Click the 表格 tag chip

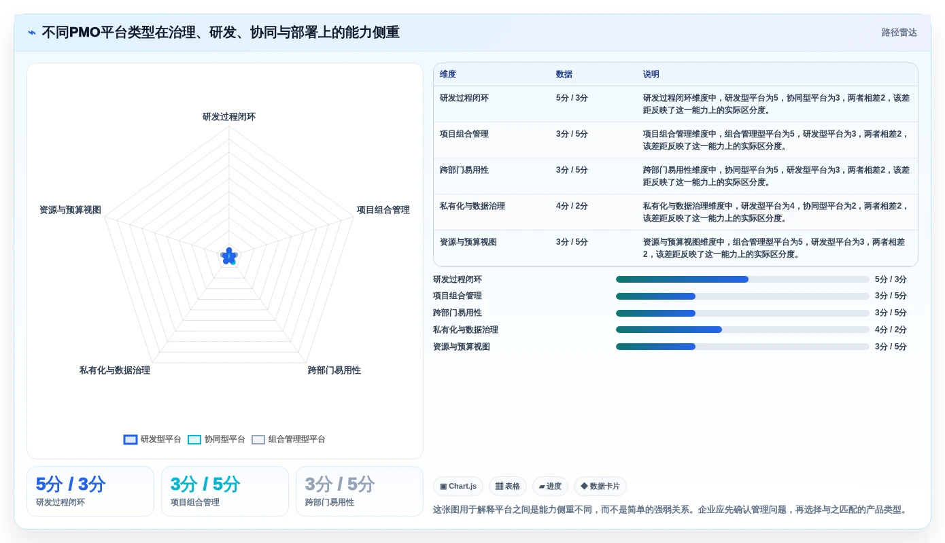(508, 487)
